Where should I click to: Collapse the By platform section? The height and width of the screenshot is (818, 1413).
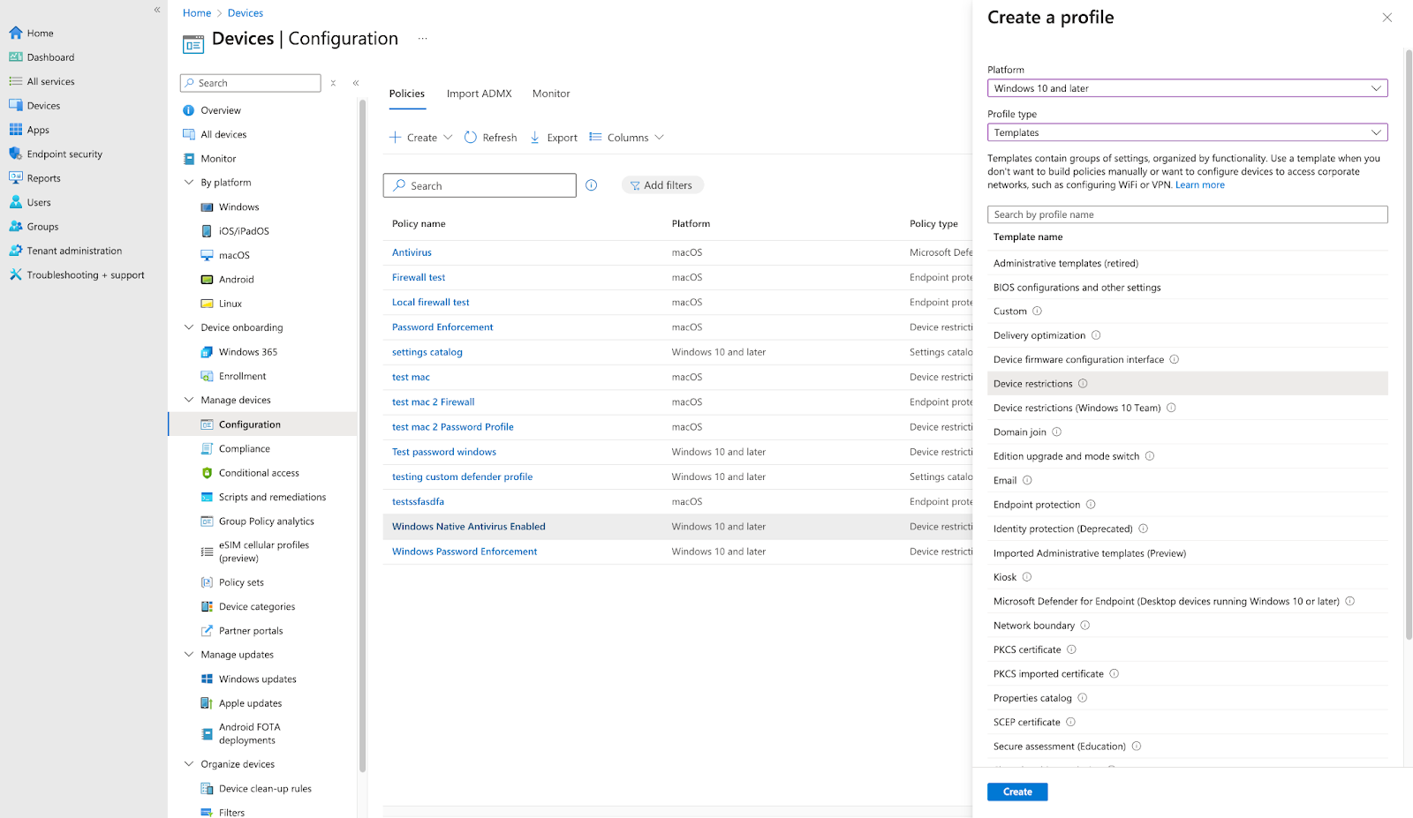(x=188, y=183)
